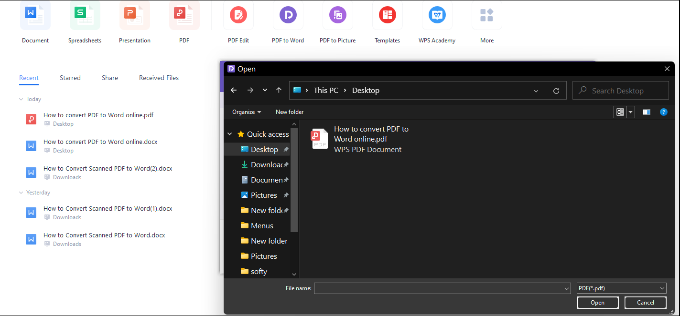
Task: Open recent file How to Convert Scanned PDF to Word.docx
Action: (x=104, y=235)
